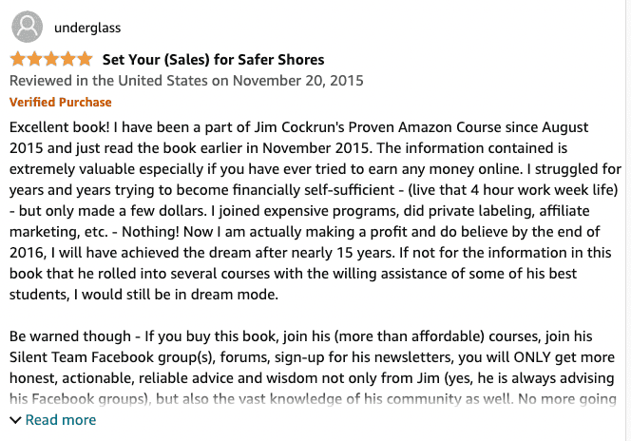Click the phrase 'students, I would still be in dream mode'
Viewport: 631px width, 441px height.
tap(143, 294)
